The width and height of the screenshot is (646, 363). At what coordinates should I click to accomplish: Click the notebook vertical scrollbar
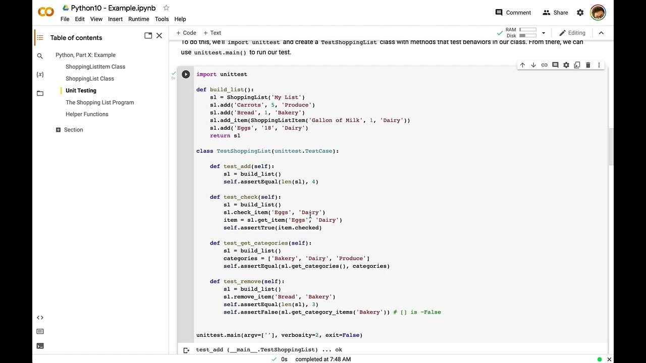tap(611, 146)
